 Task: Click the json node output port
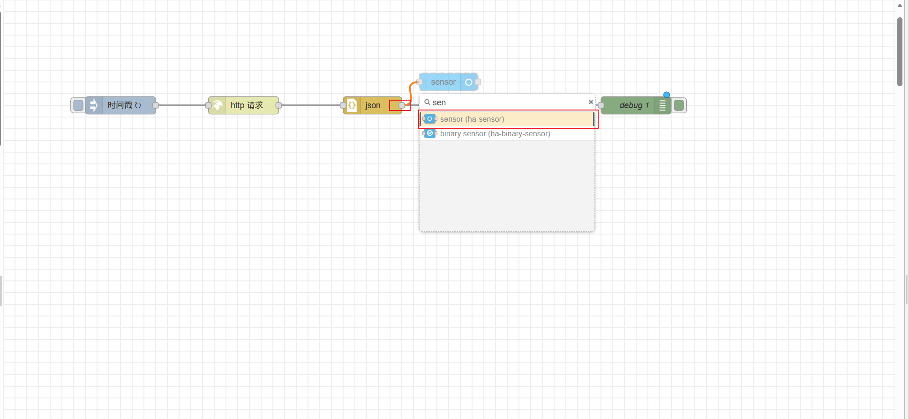click(402, 105)
